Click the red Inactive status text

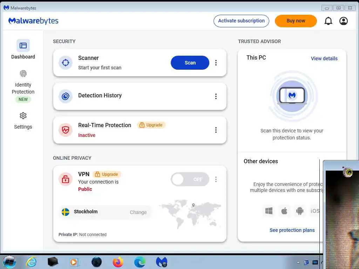87,135
